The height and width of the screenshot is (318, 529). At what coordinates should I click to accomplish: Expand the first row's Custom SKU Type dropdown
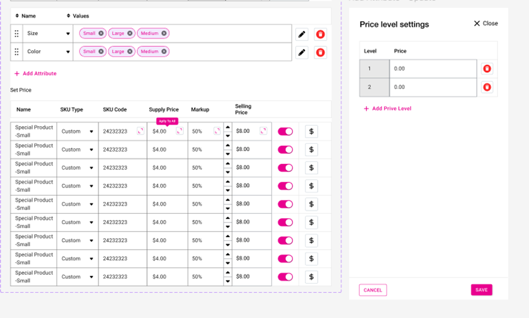pyautogui.click(x=91, y=132)
